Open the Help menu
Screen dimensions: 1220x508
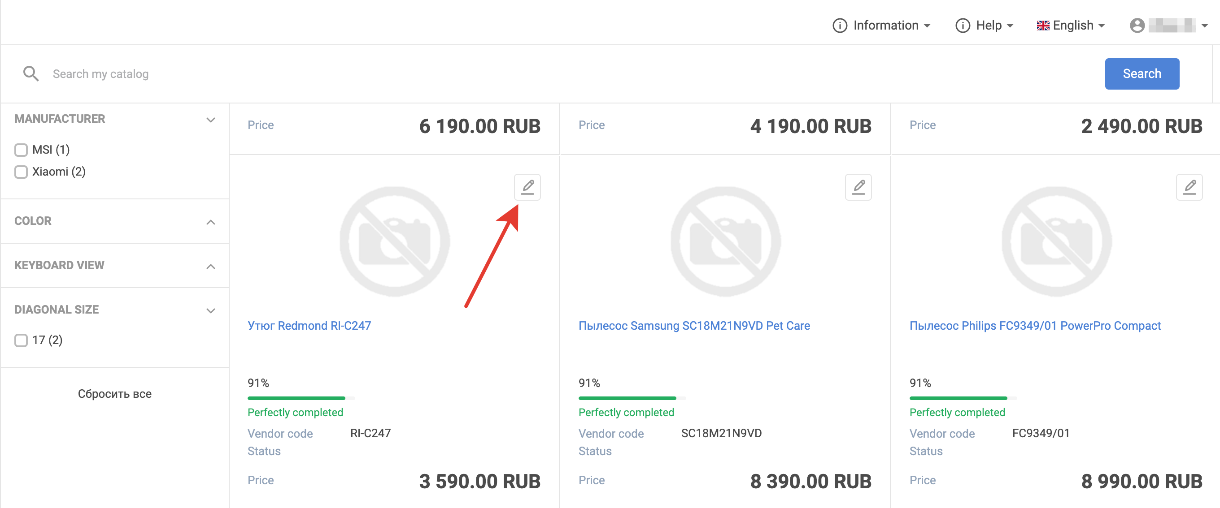tap(989, 26)
